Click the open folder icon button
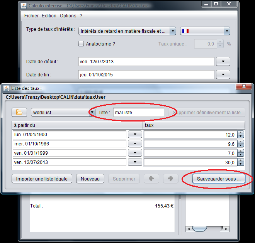255x243 pixels. [x=19, y=113]
